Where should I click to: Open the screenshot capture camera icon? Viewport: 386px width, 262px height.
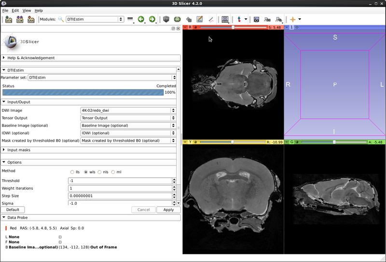pos(256,19)
